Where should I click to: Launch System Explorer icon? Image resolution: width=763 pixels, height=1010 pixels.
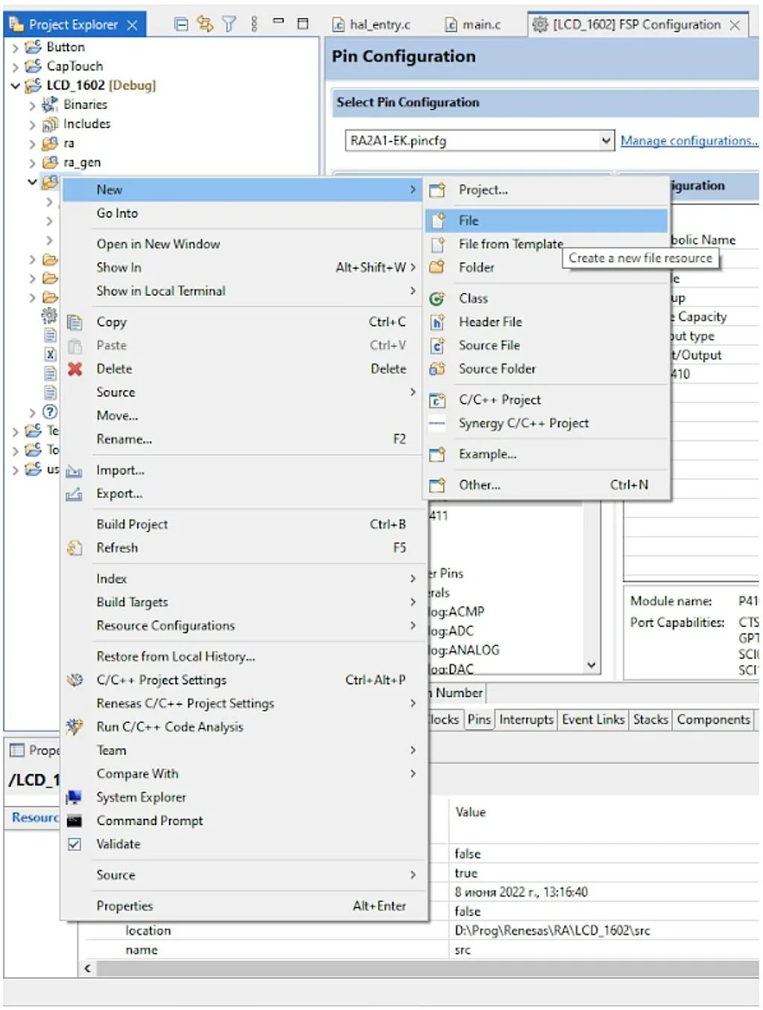75,797
